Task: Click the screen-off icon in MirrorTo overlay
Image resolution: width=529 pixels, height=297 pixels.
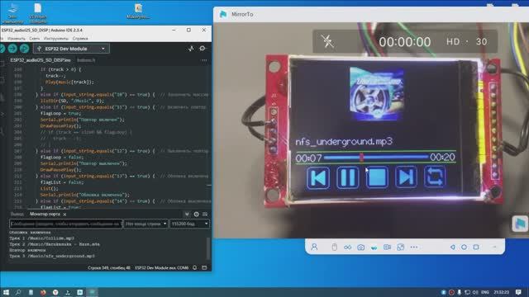Action: tap(327, 41)
